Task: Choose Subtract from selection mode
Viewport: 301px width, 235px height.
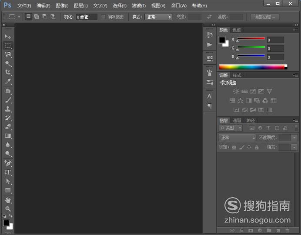Action: pyautogui.click(x=44, y=17)
